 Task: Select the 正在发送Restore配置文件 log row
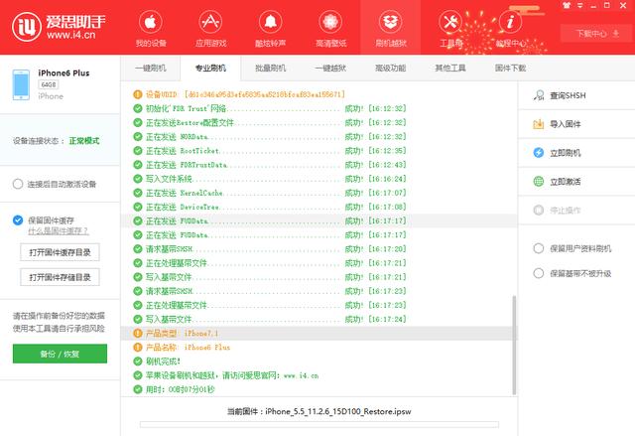point(318,122)
